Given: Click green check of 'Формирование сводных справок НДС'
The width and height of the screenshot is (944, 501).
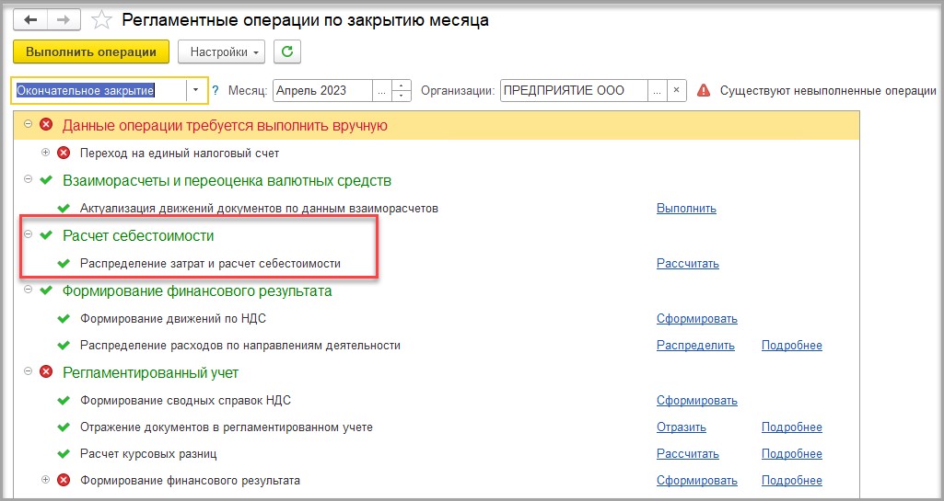Looking at the screenshot, I should point(64,400).
